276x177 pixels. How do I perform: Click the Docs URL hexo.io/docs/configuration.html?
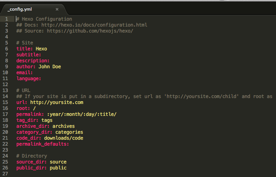point(94,25)
